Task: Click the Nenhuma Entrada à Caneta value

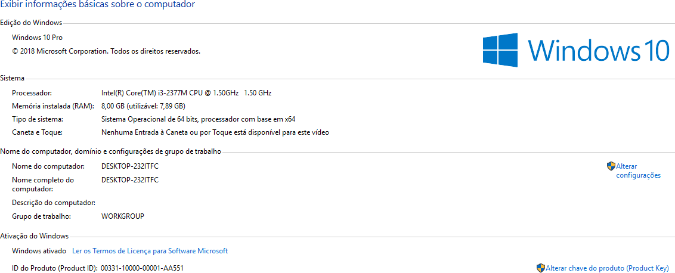Action: [215, 132]
